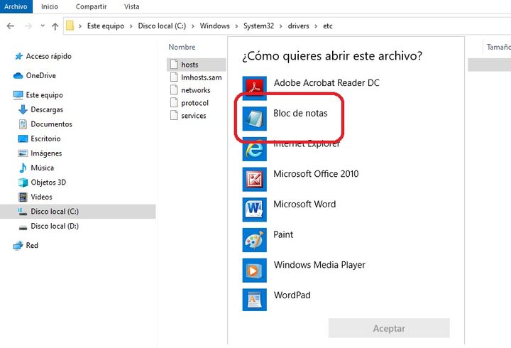Choose the WordPad text label

pyautogui.click(x=292, y=295)
